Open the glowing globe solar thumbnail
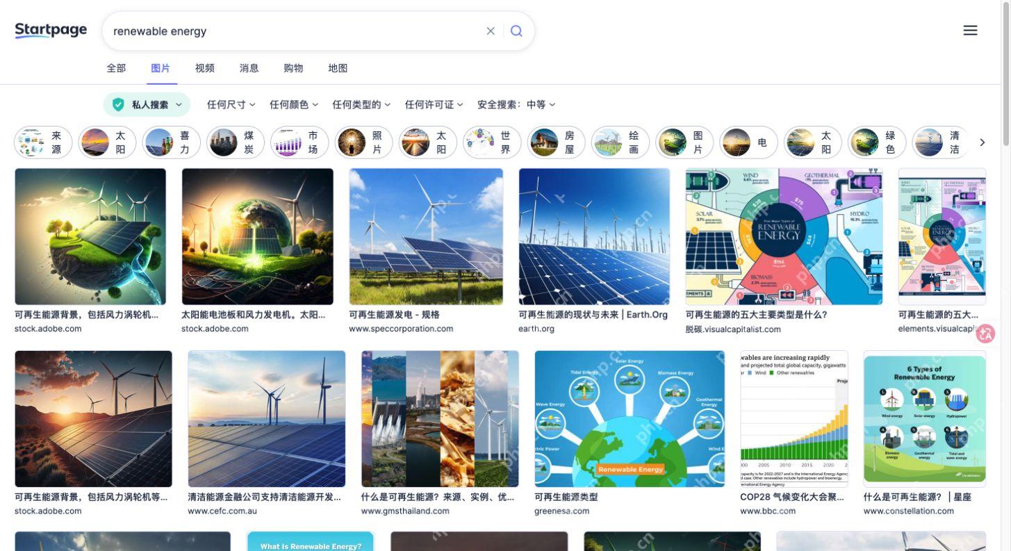1011x551 pixels. tap(257, 236)
